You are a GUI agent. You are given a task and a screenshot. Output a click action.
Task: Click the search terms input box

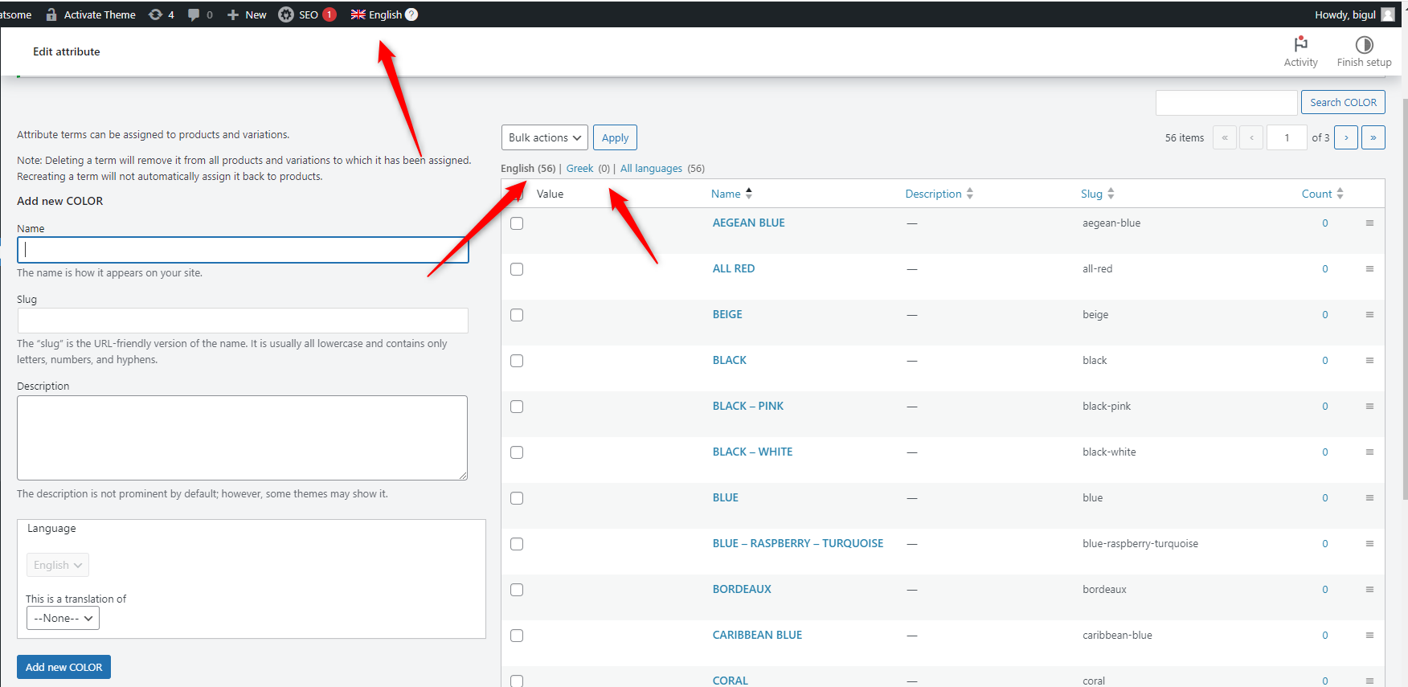[x=1226, y=102]
